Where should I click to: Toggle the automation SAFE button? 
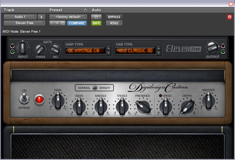tap(96, 23)
